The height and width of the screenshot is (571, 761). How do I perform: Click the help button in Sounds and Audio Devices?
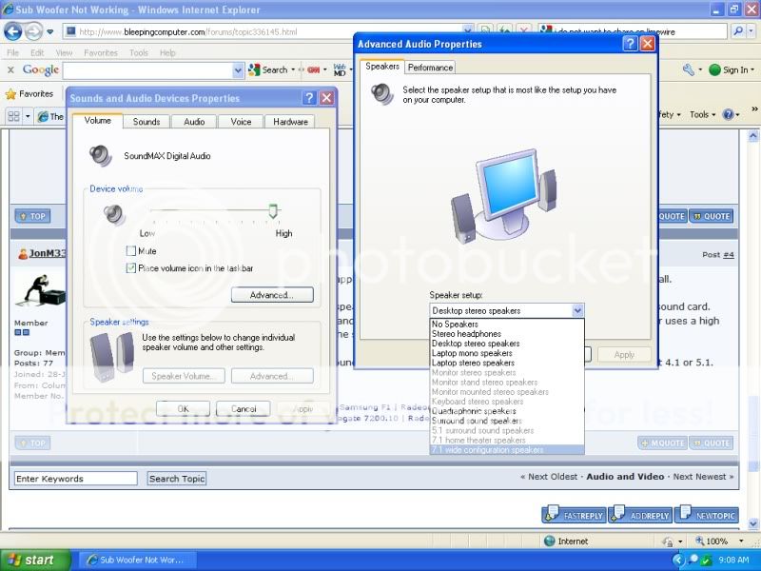[x=309, y=98]
